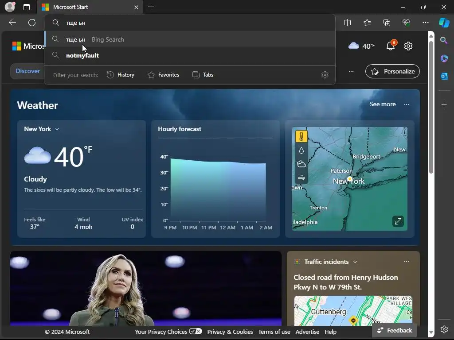Viewport: 454px width, 340px height.
Task: Open sidebar Search icon
Action: (x=444, y=40)
